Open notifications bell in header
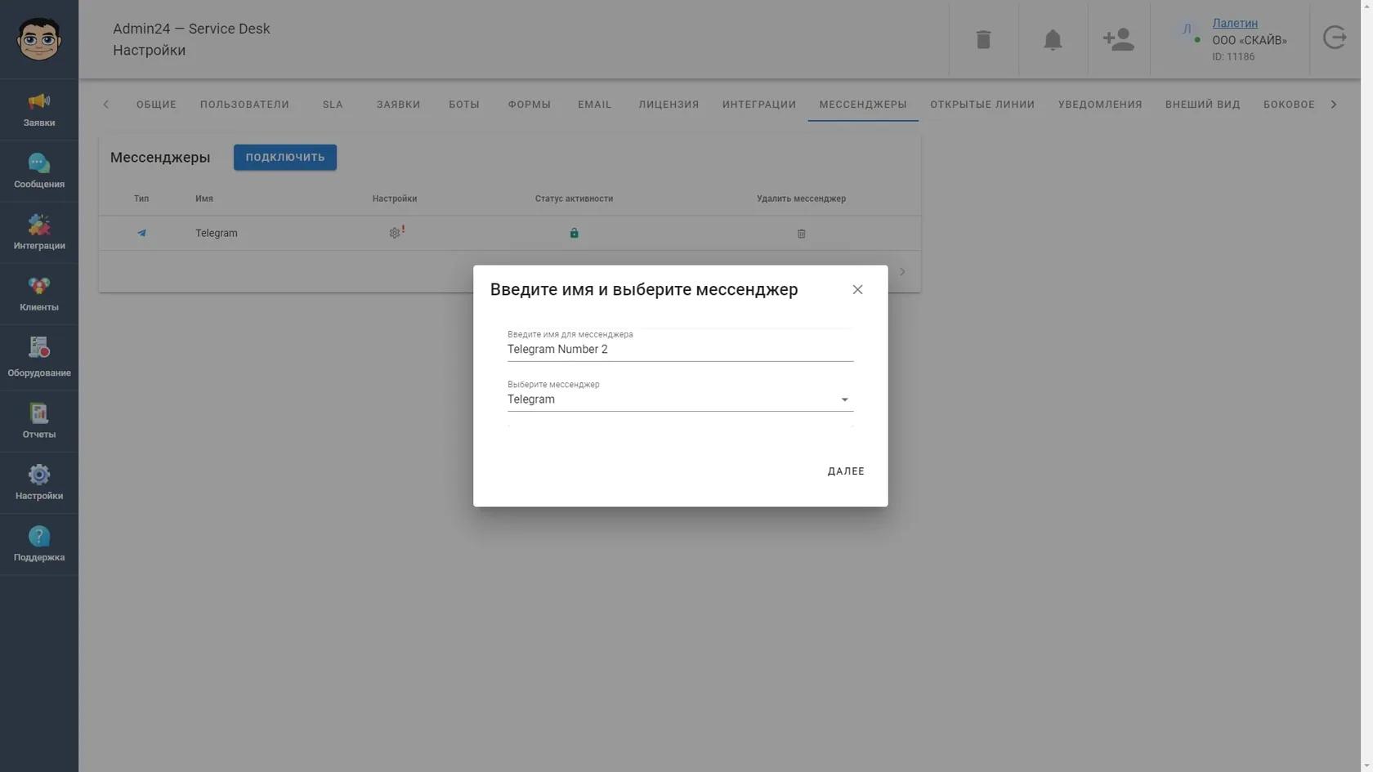 (x=1053, y=39)
